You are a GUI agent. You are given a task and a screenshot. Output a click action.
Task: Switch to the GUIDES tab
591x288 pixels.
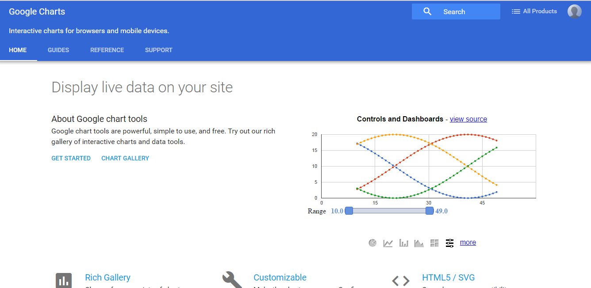[58, 50]
